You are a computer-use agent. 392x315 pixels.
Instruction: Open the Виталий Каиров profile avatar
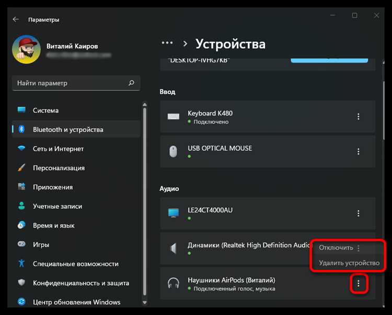[26, 49]
